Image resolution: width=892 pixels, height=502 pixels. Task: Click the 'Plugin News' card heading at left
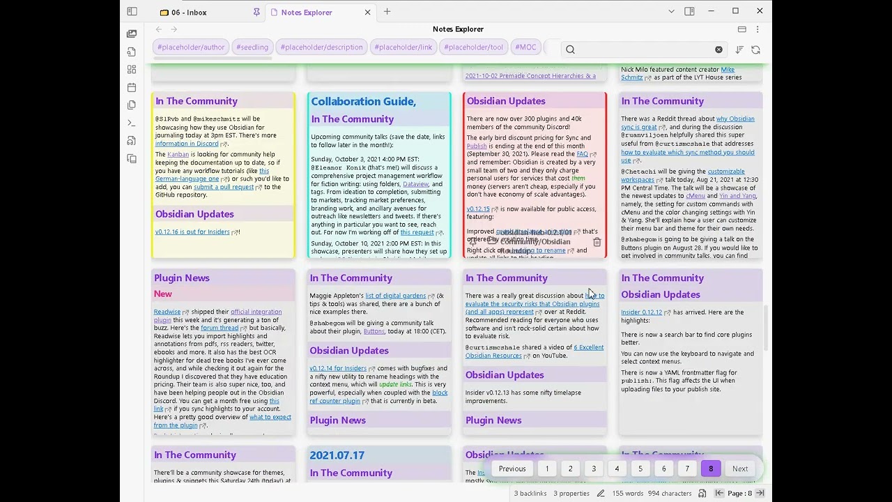[x=182, y=278]
